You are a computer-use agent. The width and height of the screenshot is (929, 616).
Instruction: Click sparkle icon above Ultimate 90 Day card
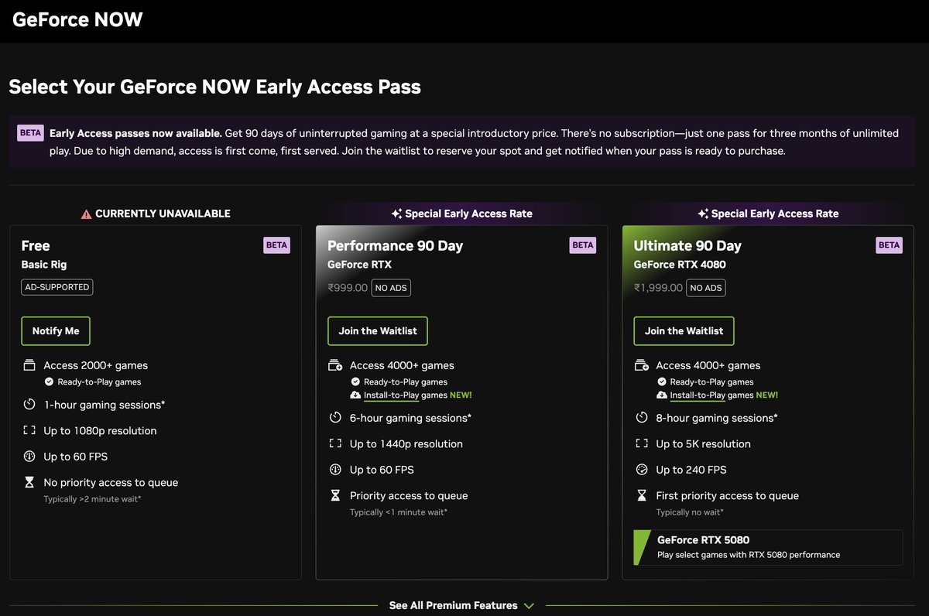pyautogui.click(x=703, y=214)
